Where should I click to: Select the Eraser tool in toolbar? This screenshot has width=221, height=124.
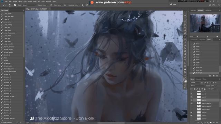[185, 45]
